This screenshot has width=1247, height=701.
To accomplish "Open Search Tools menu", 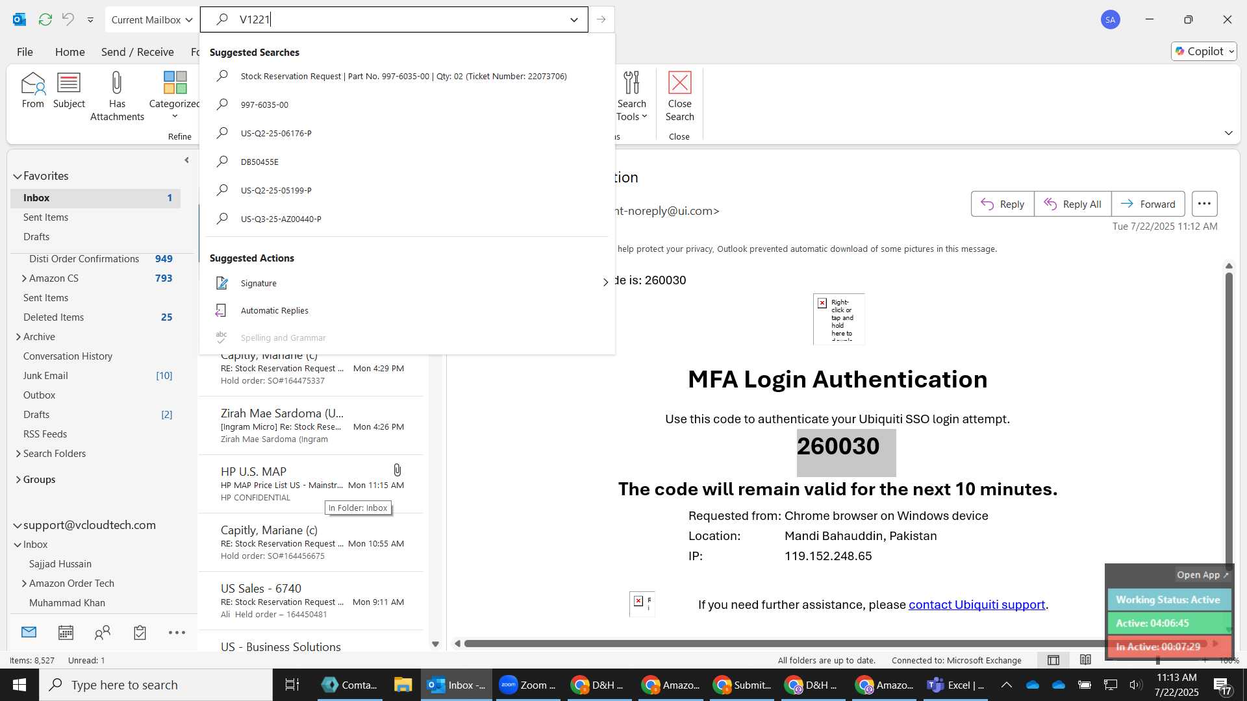I will [631, 97].
